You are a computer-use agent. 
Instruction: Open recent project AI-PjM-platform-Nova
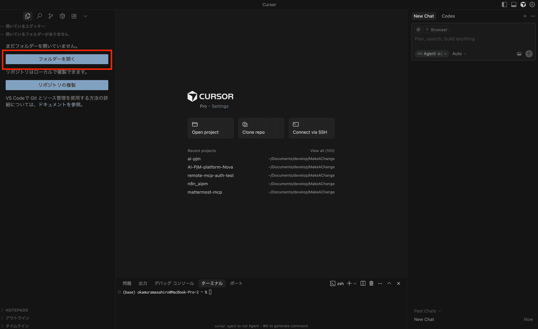click(x=261, y=167)
